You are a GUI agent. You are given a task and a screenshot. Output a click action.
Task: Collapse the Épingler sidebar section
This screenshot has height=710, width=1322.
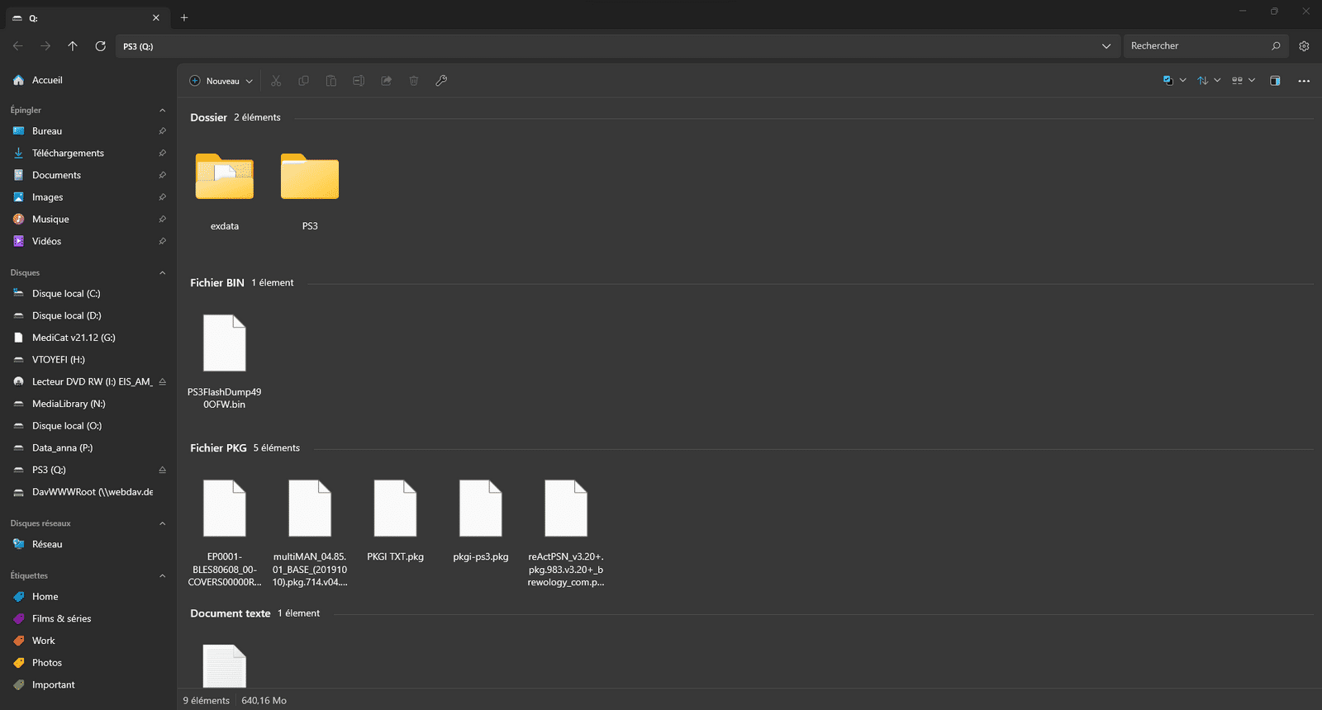[162, 110]
